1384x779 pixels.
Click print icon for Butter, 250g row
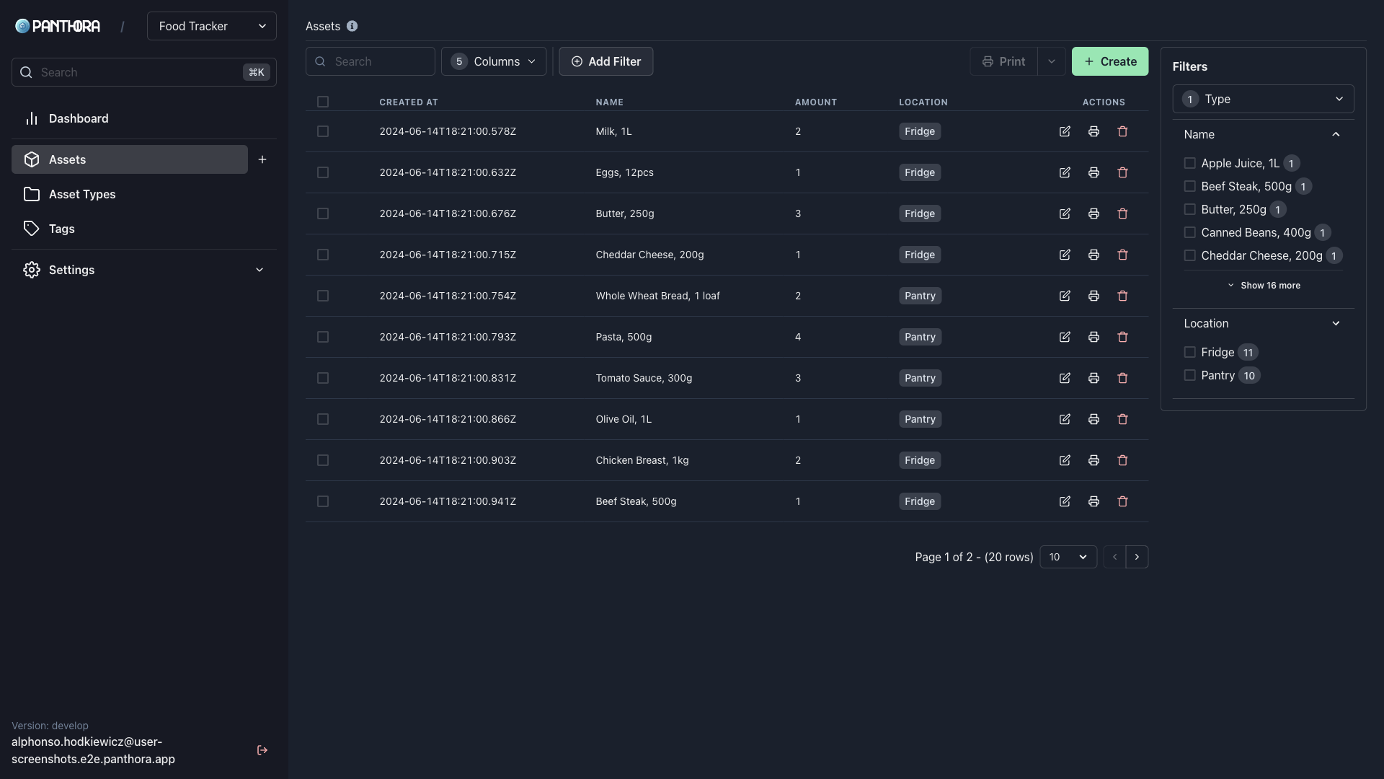[1094, 214]
